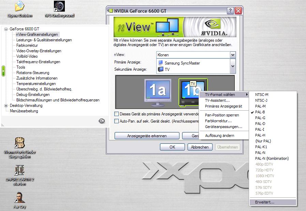Open Rotations-Steuerung tree entry
Image resolution: width=306 pixels, height=211 pixels.
pyautogui.click(x=33, y=73)
